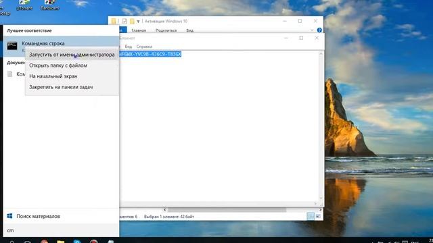Open Notepad's 'Вид' menu

tap(129, 47)
